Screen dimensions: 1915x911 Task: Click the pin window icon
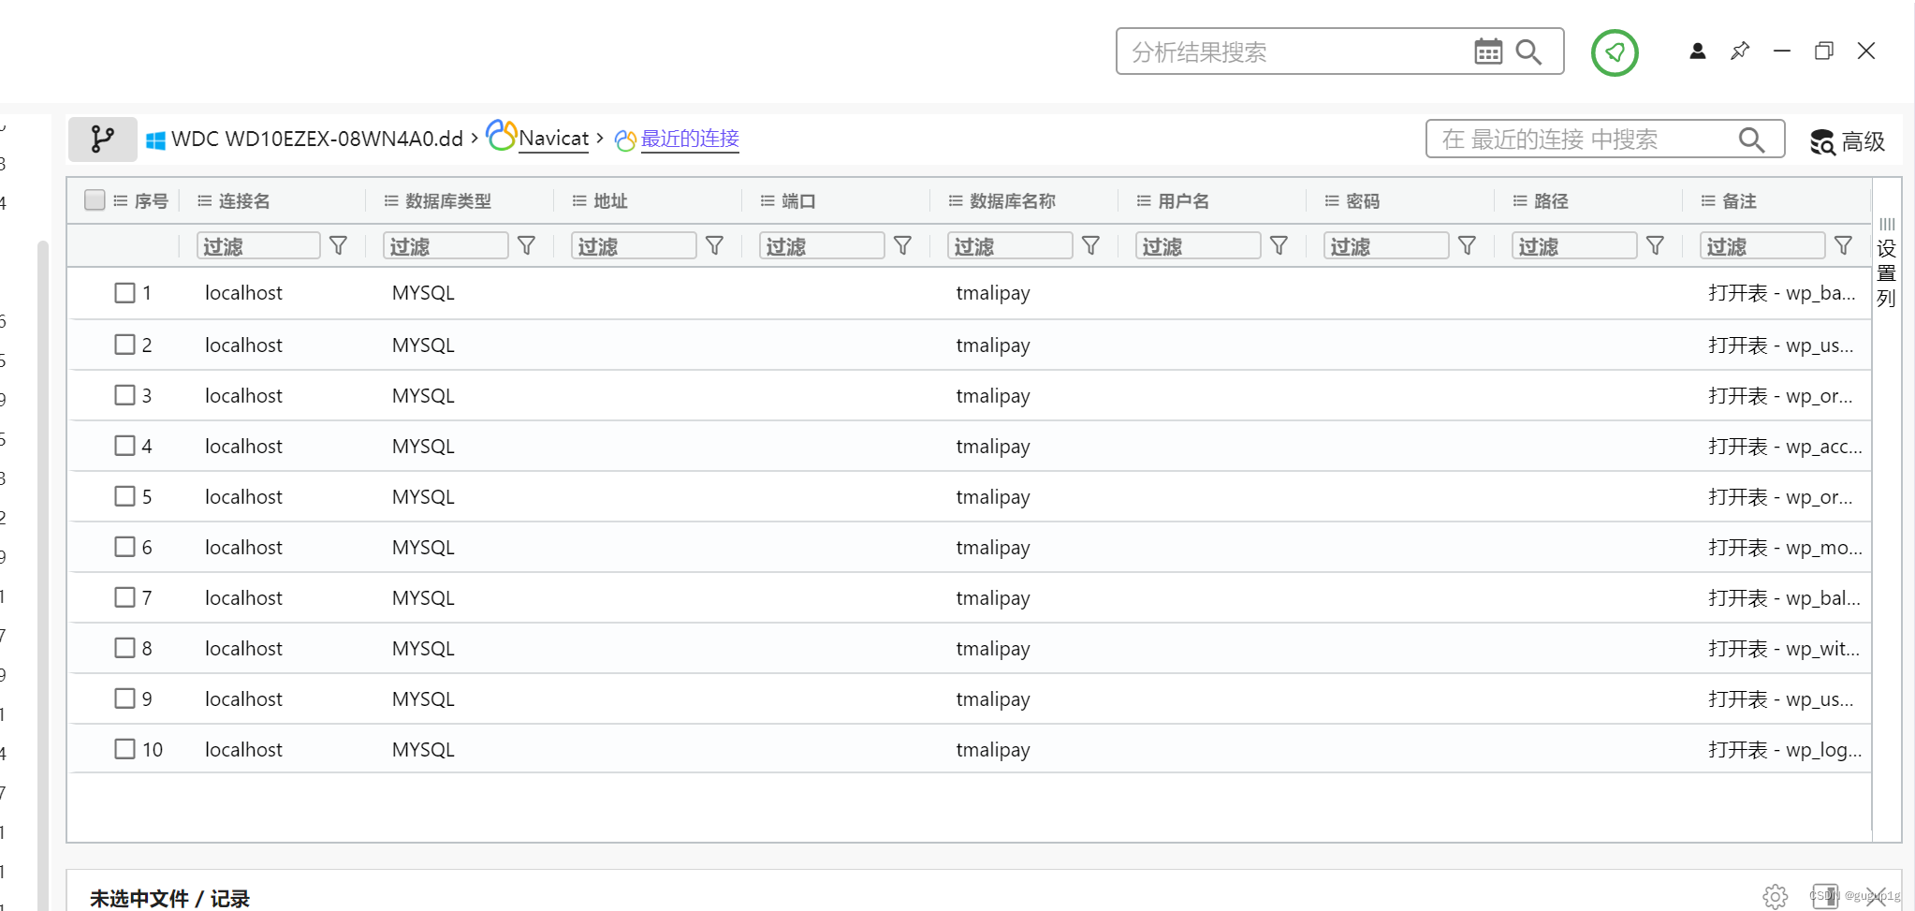pyautogui.click(x=1740, y=51)
